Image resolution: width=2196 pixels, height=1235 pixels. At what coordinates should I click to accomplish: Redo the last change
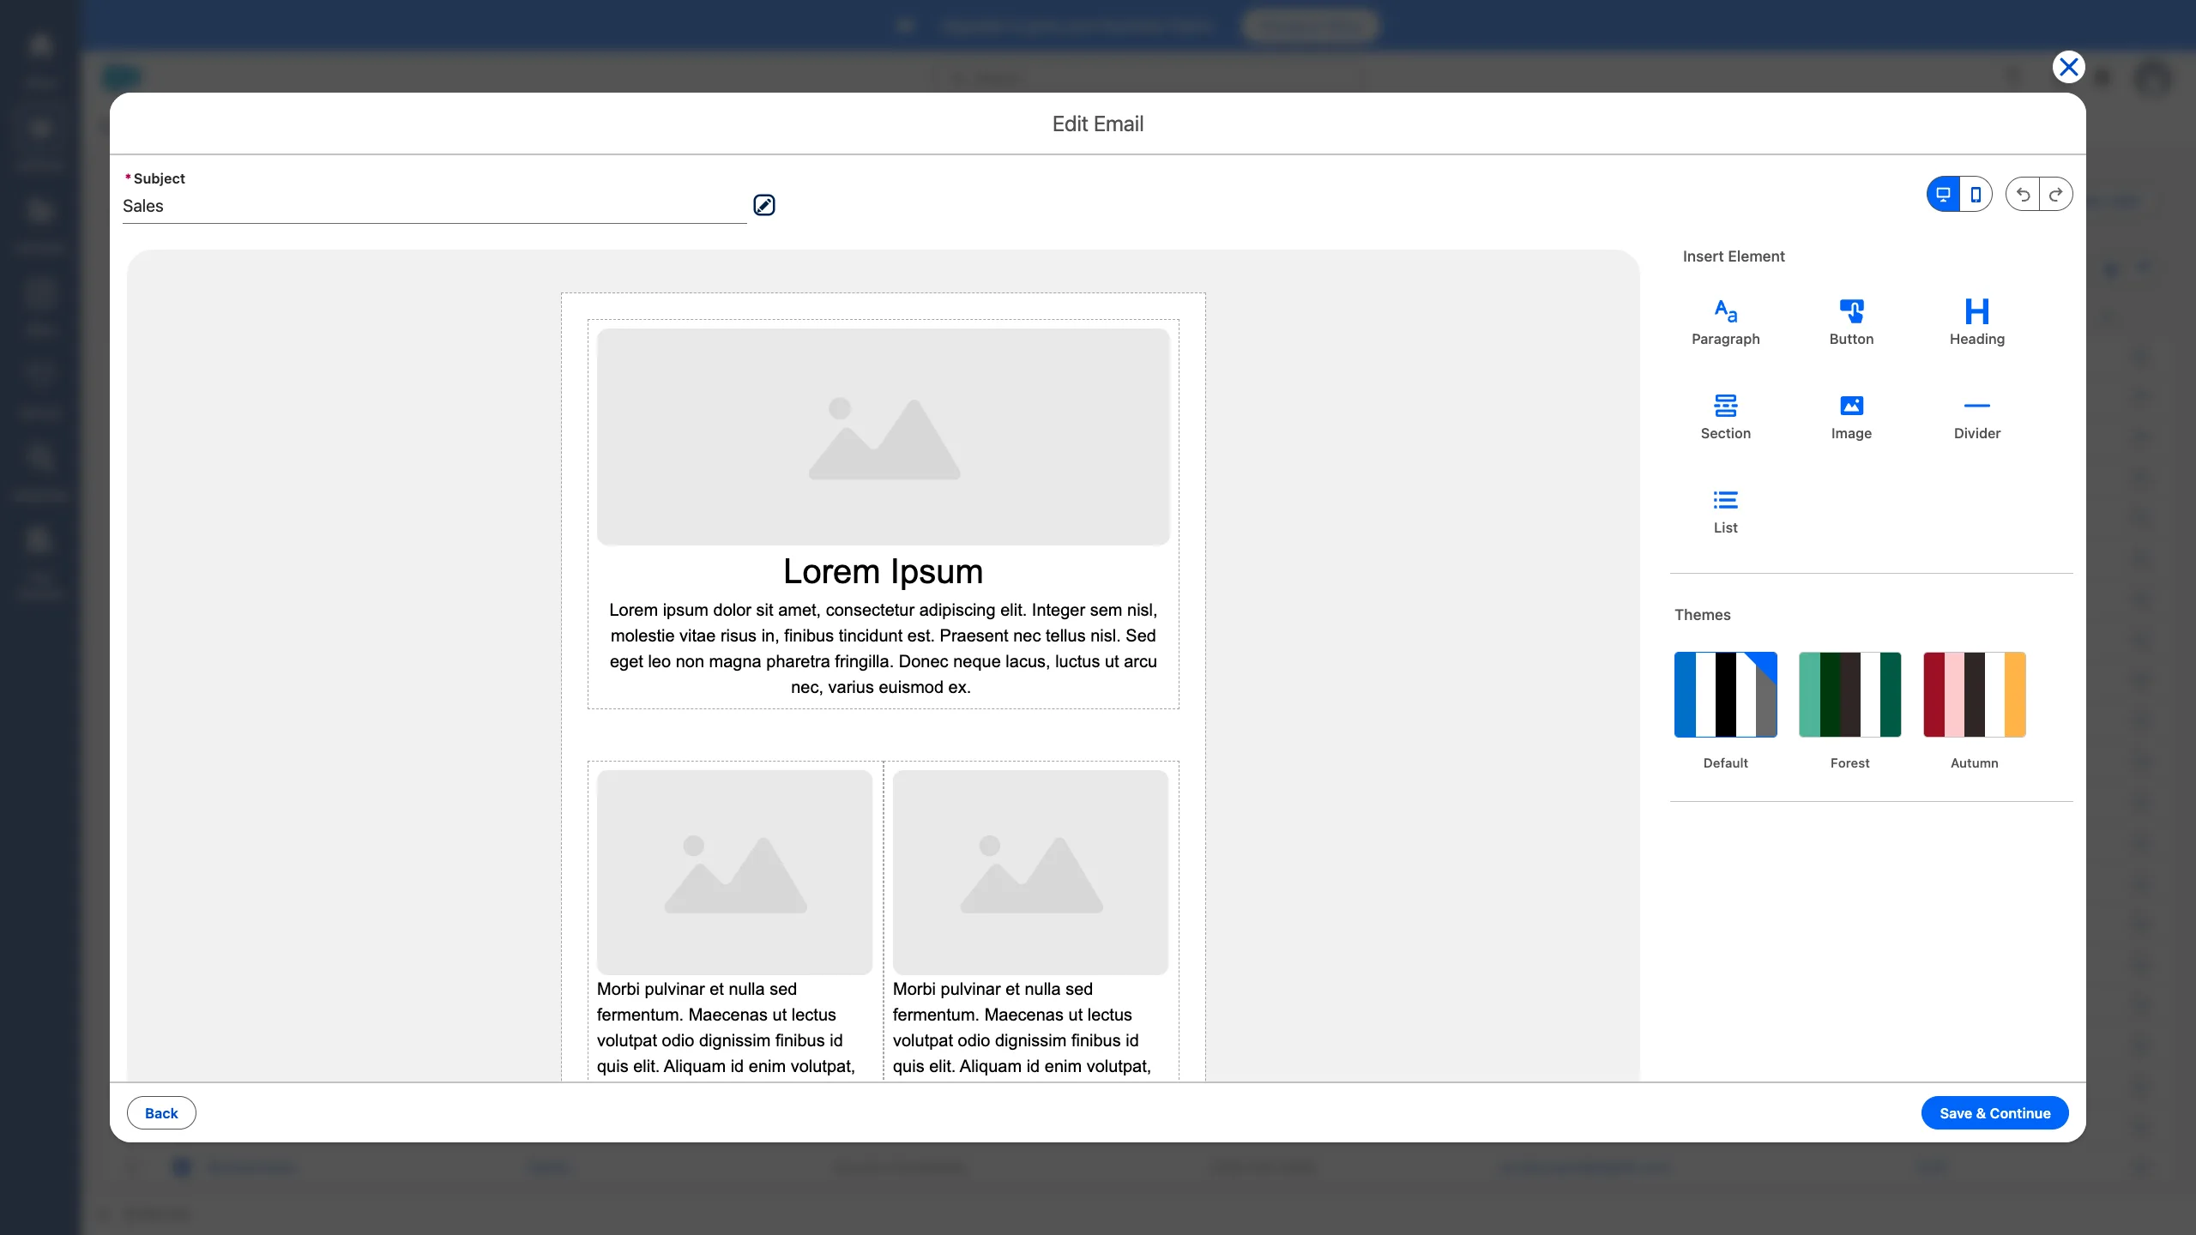(2056, 194)
